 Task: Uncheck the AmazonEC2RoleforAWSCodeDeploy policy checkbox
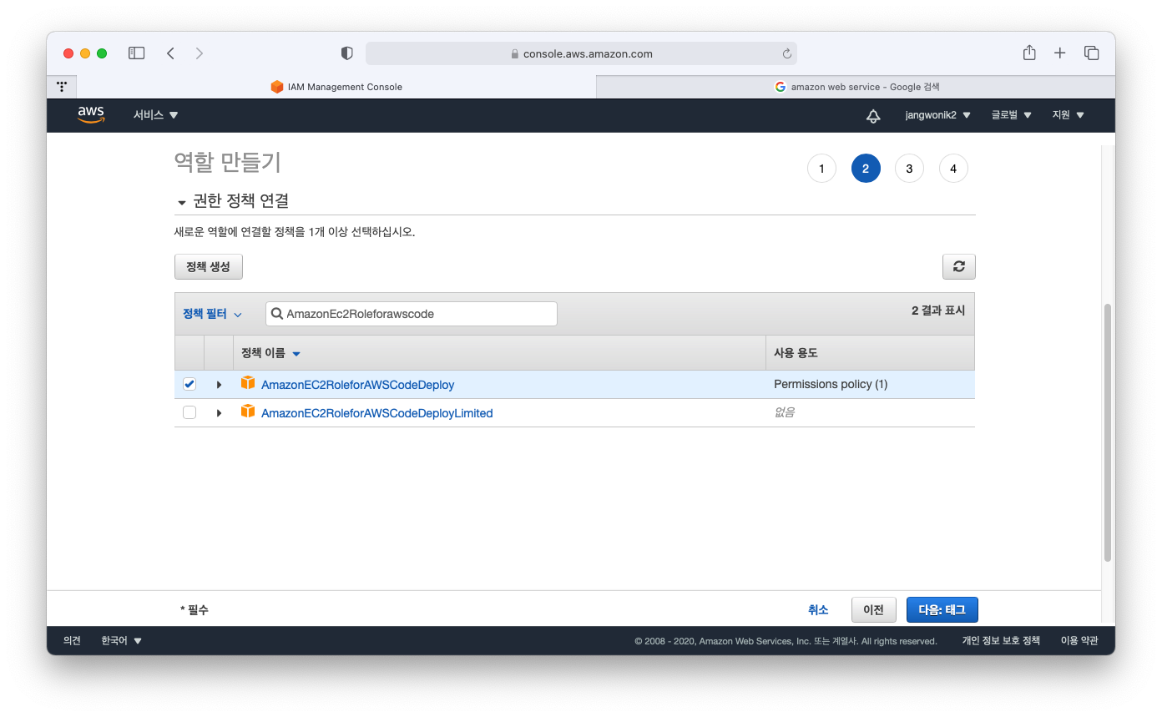point(189,384)
